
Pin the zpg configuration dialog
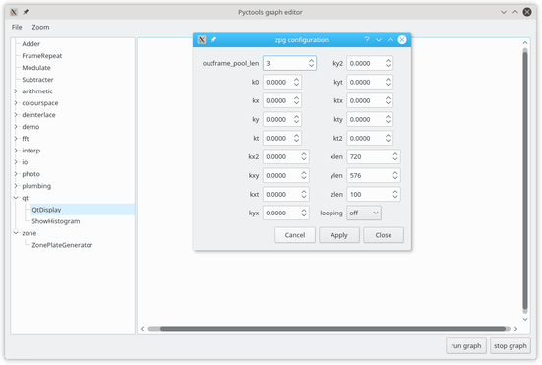pos(213,40)
